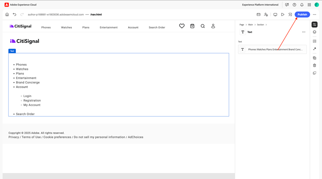Open Watches in the site navigation
Screen dimensions: 322x179
click(66, 27)
